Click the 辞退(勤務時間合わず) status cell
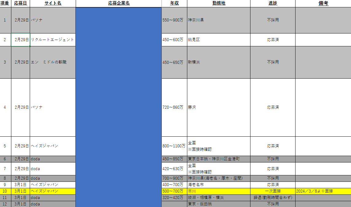 (273, 197)
